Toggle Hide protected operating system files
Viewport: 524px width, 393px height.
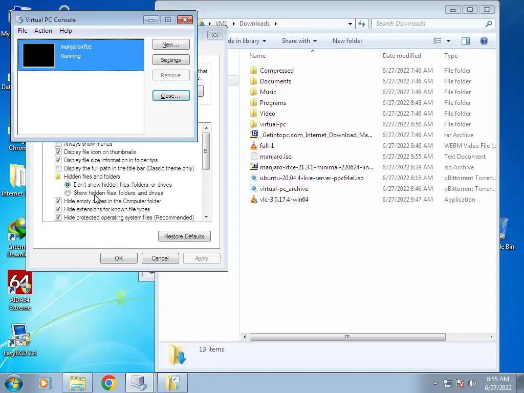point(58,217)
